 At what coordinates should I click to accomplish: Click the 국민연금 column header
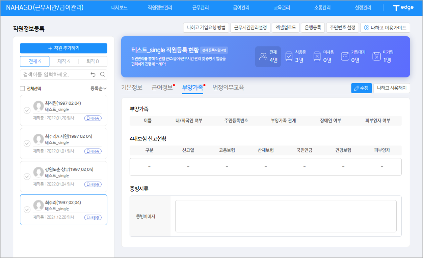point(304,150)
